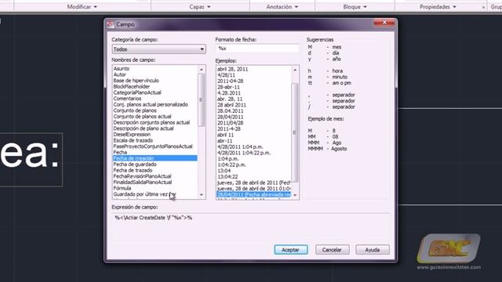Select 'Fecha' field name
Screen dimensions: 502x282
pyautogui.click(x=120, y=152)
